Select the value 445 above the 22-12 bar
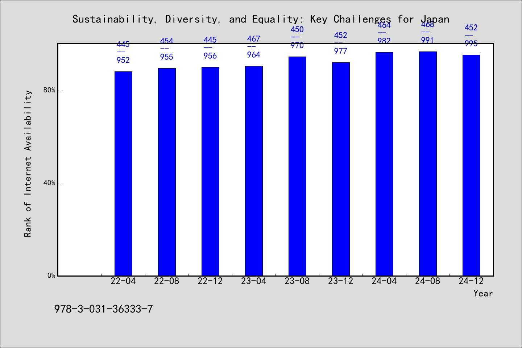 point(210,40)
